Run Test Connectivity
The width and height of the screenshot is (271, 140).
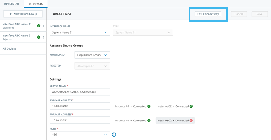208,14
